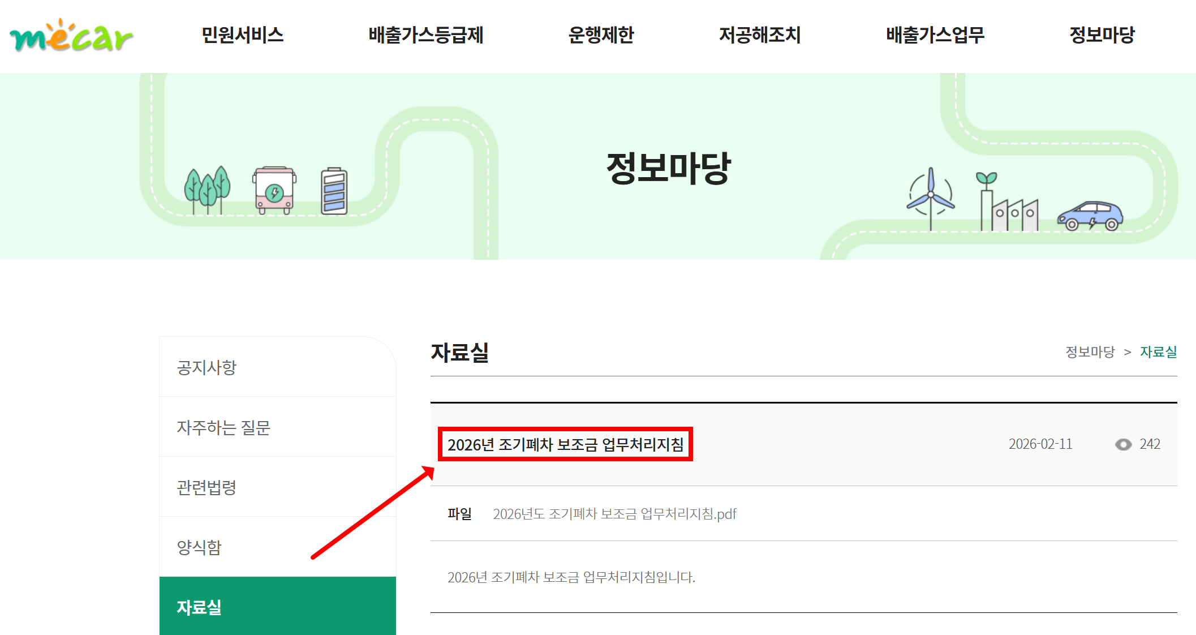The height and width of the screenshot is (635, 1196).
Task: Click the 정보마당 breadcrumb link
Action: point(1090,352)
